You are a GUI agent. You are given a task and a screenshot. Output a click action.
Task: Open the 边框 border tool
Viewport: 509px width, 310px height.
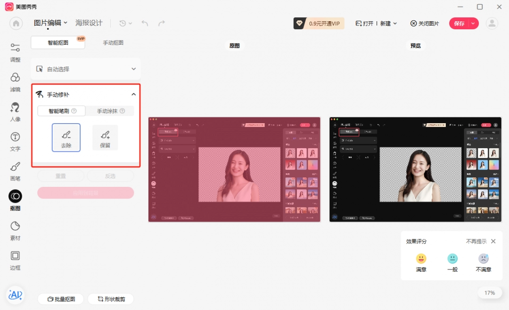pos(15,260)
